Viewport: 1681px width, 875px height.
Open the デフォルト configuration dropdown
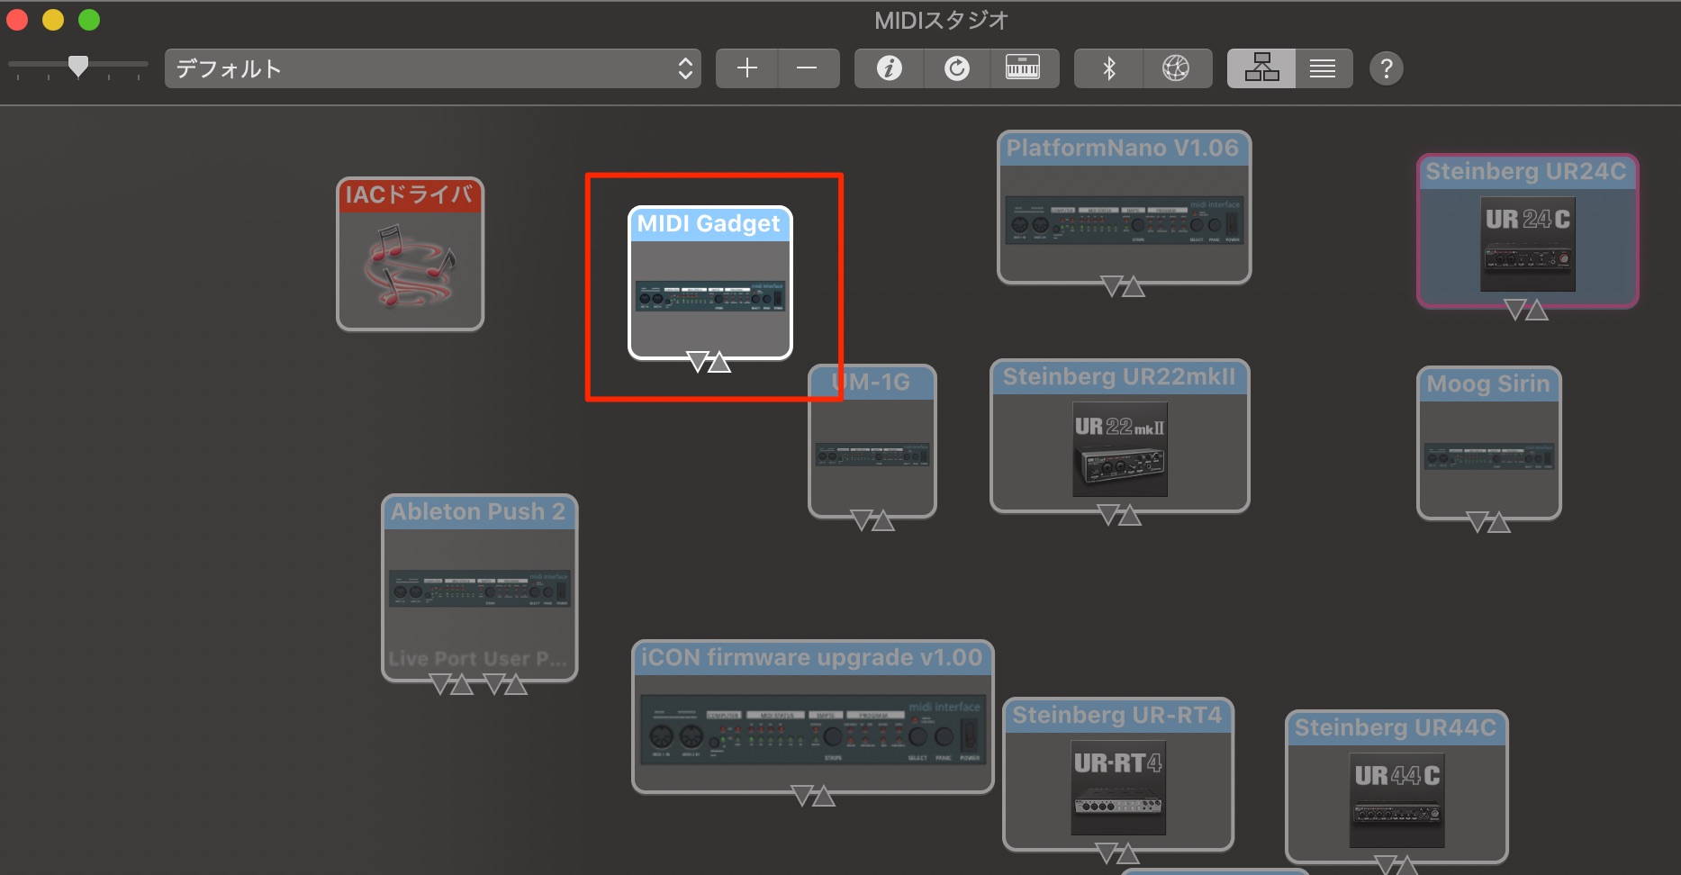pyautogui.click(x=433, y=68)
